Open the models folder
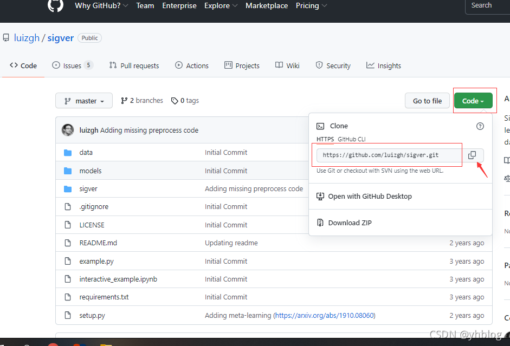This screenshot has width=510, height=346. [x=91, y=171]
